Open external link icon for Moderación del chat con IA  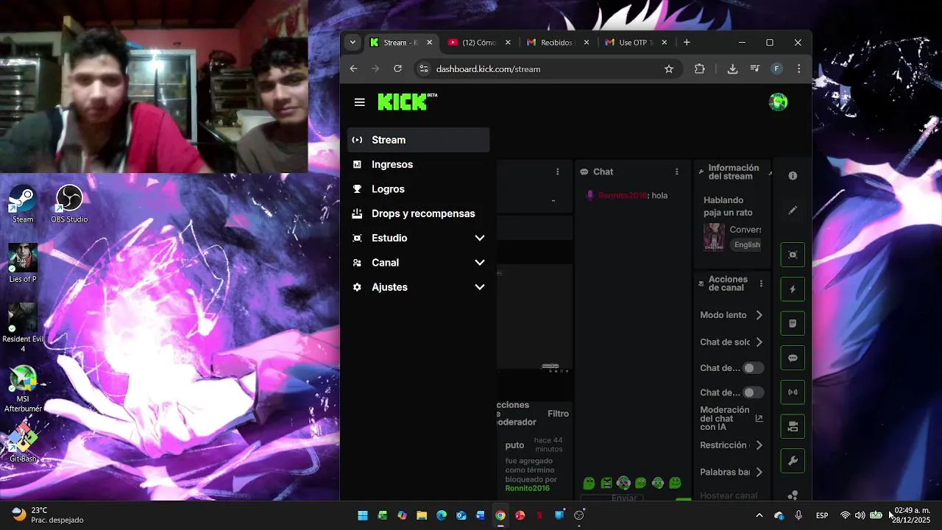point(759,418)
